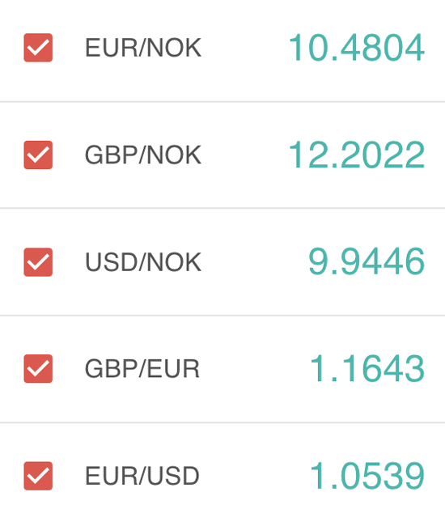Untick the EUR/USD checkbox
Image resolution: width=445 pixels, height=526 pixels.
click(x=38, y=476)
